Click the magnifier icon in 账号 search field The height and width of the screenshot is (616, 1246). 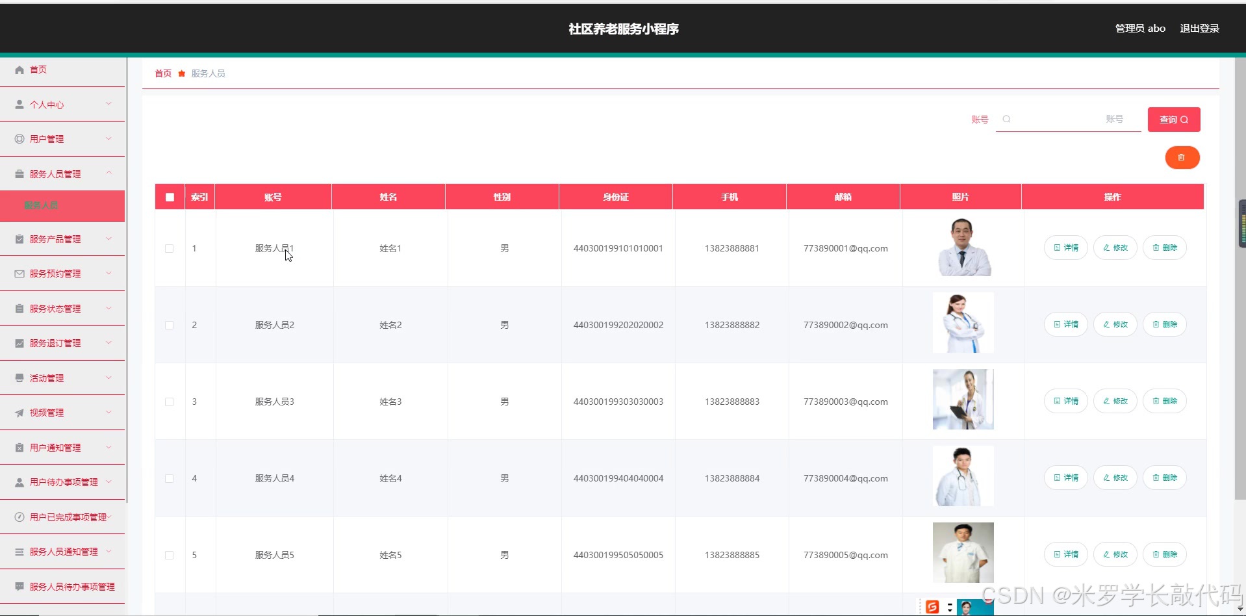click(x=1006, y=119)
